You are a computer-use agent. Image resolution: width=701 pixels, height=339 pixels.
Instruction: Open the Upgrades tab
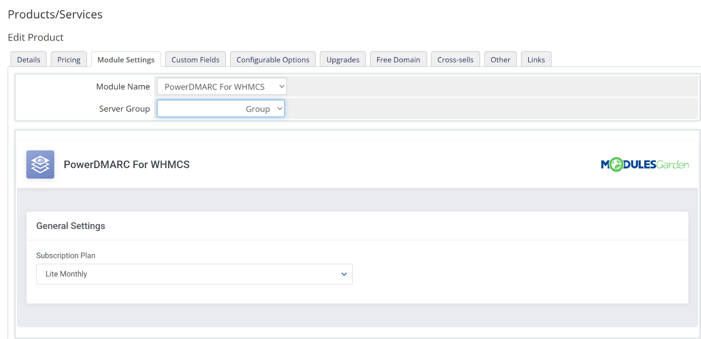(343, 59)
